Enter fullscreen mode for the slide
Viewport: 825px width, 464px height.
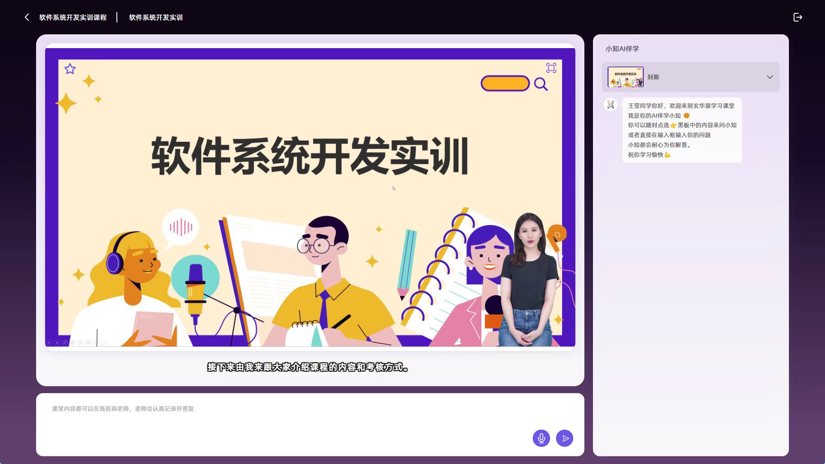point(551,68)
